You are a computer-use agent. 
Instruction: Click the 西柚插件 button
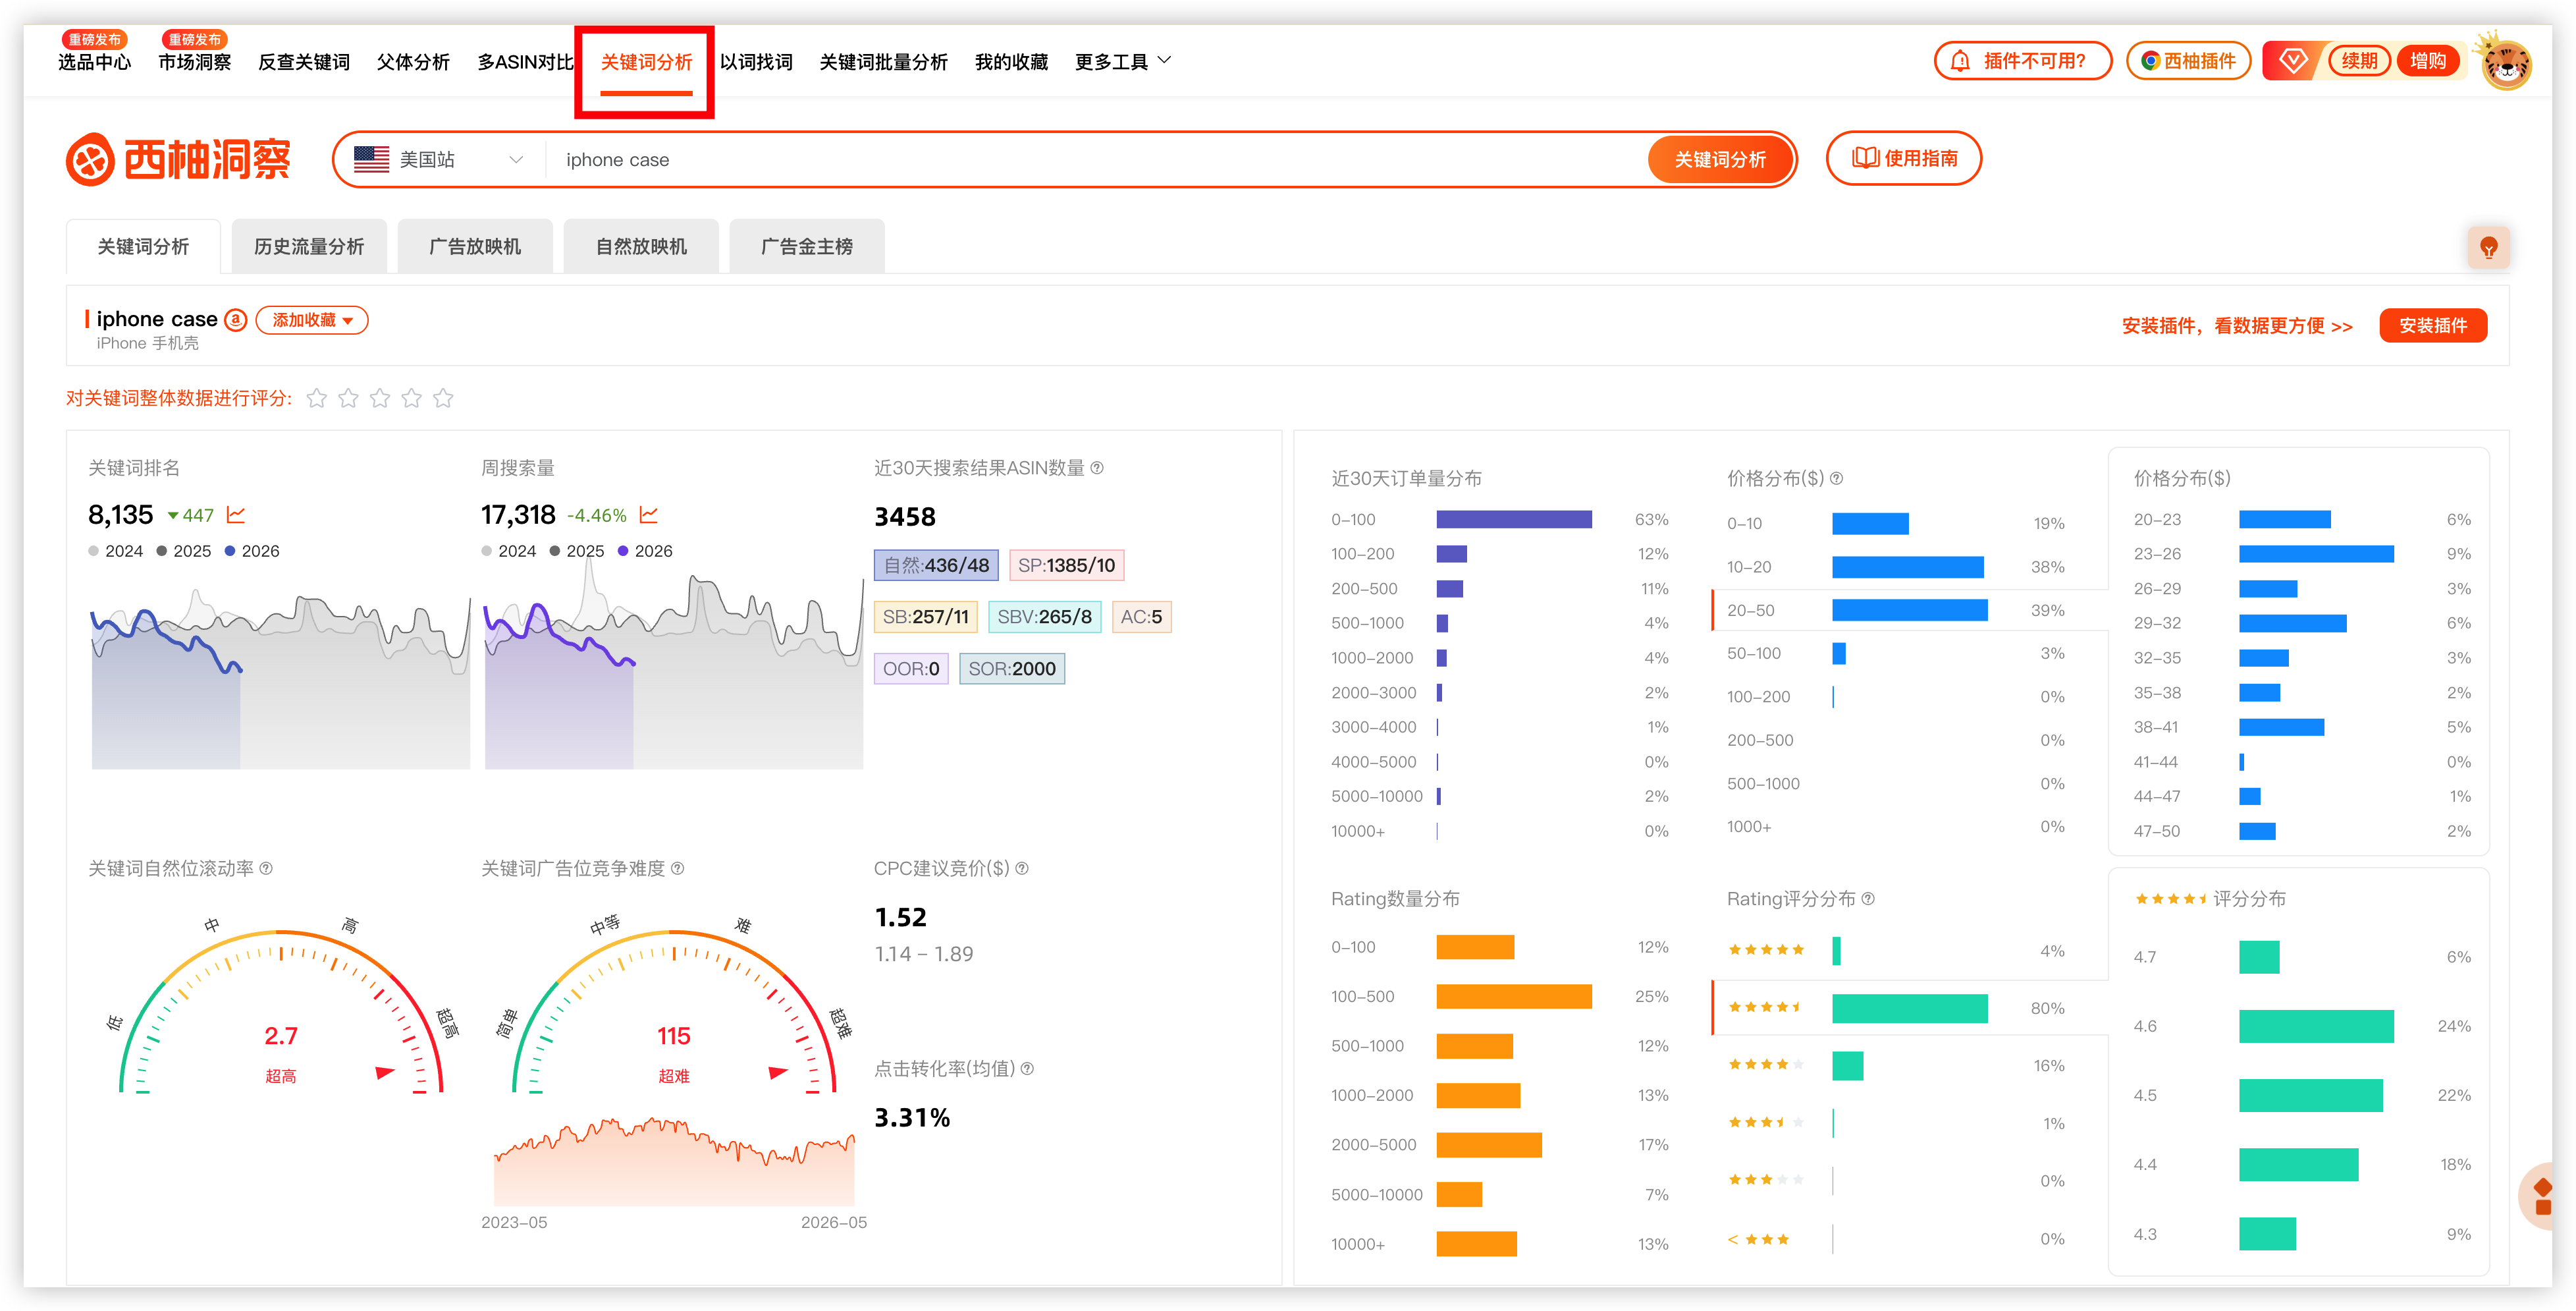(x=2188, y=61)
